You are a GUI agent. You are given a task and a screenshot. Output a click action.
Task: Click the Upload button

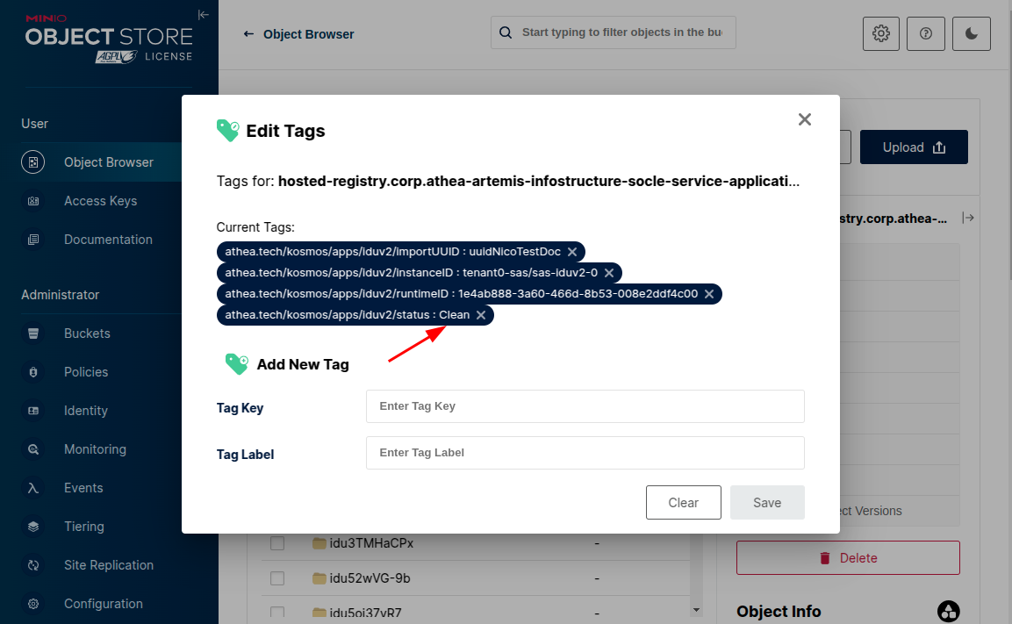914,147
